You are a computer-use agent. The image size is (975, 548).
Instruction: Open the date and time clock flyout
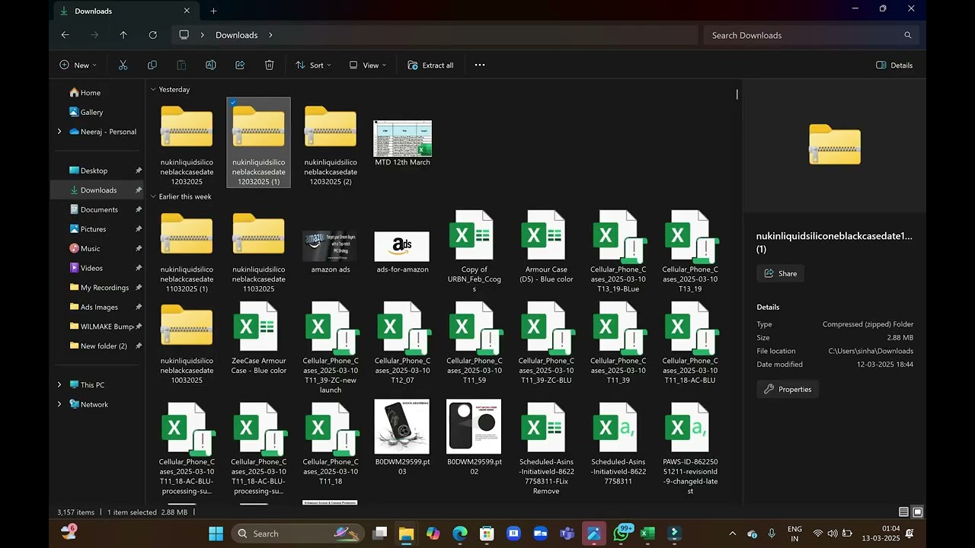[x=881, y=534]
